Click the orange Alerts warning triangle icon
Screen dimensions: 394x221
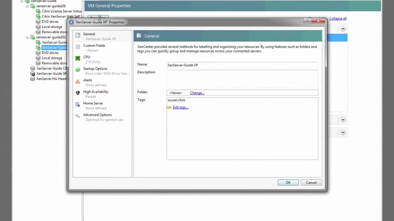[78, 81]
